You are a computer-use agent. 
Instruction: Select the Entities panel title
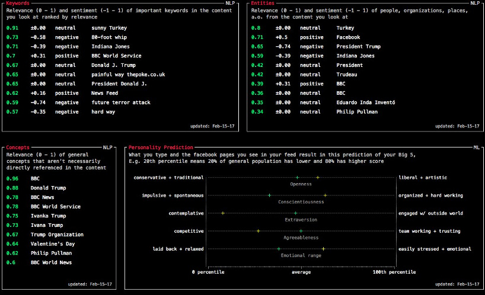tap(263, 3)
